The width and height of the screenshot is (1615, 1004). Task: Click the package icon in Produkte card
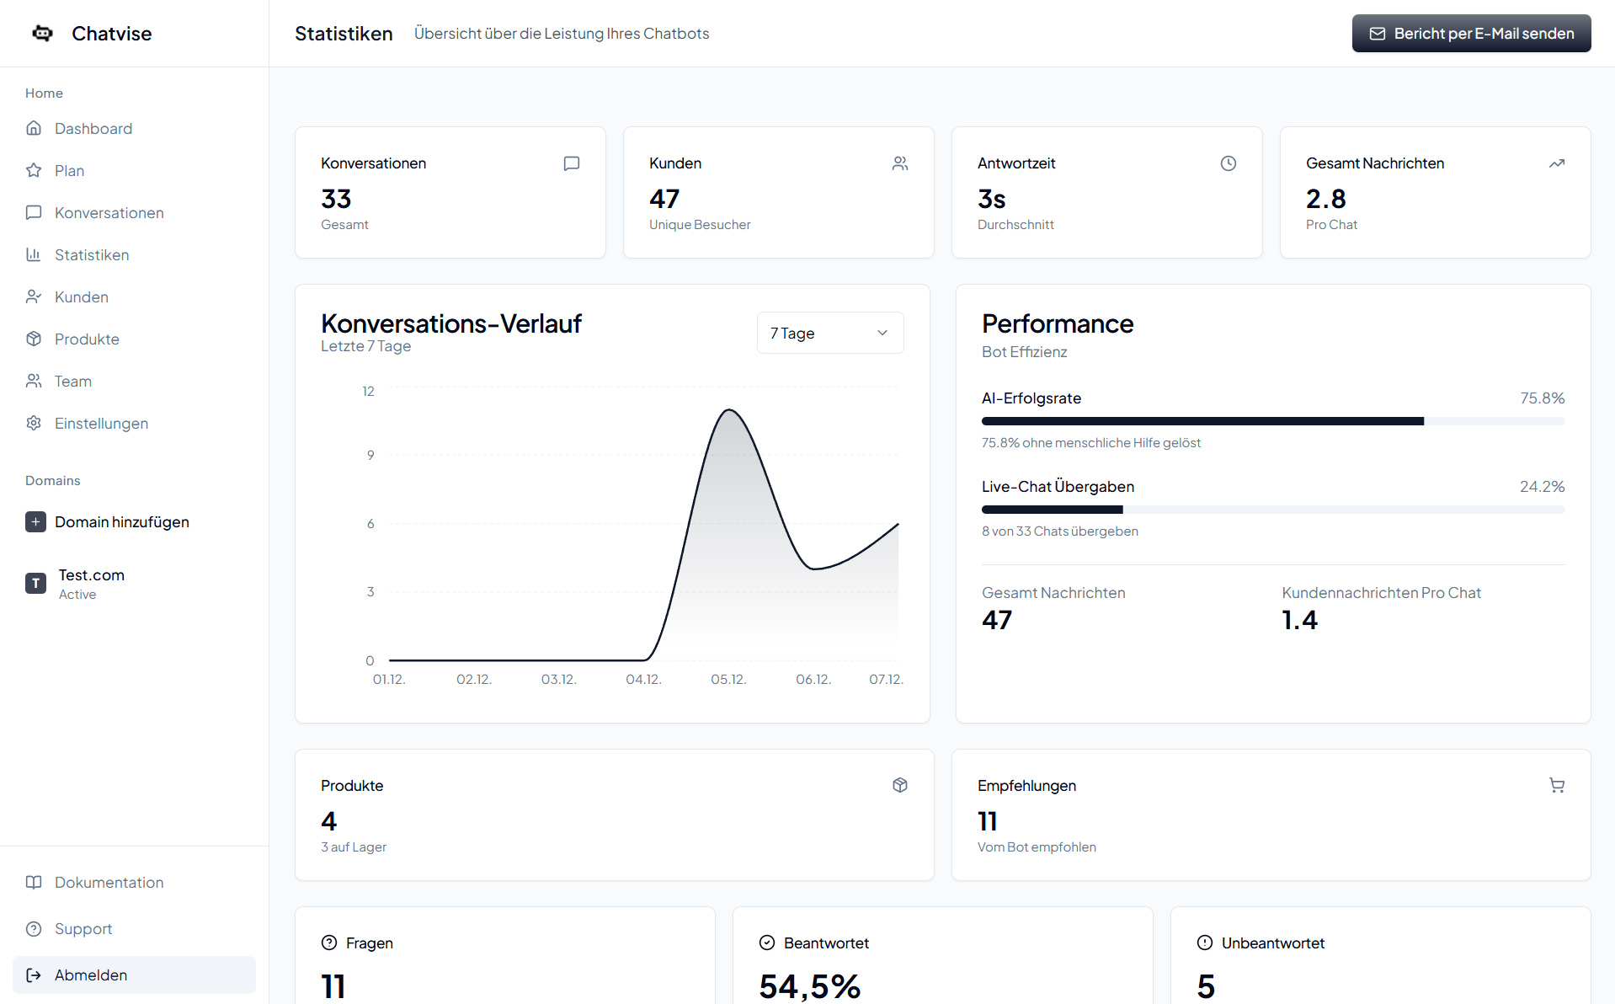click(899, 785)
